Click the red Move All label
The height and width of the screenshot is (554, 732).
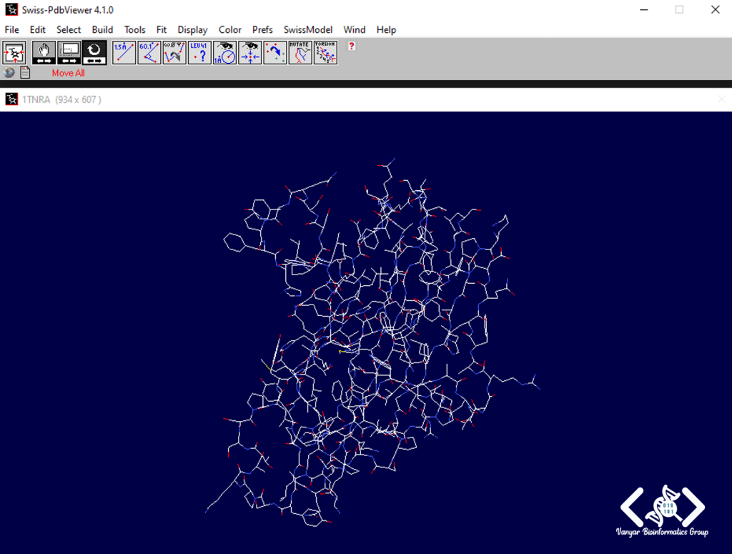point(68,73)
